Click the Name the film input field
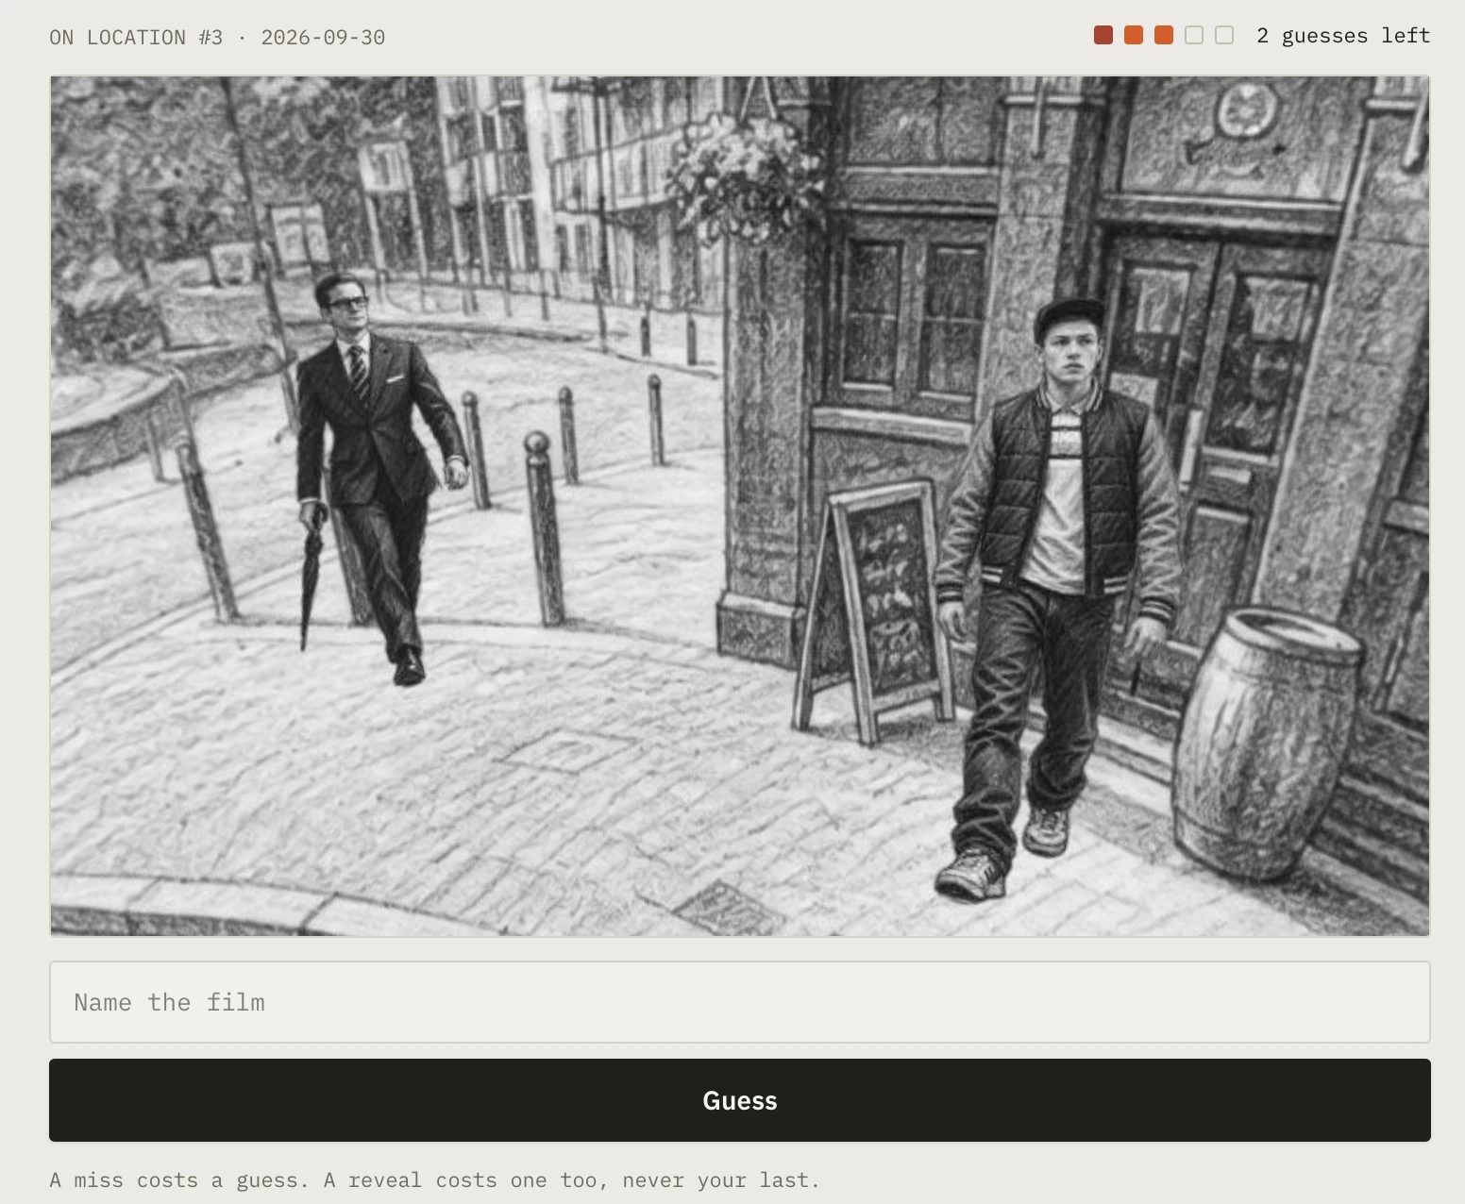This screenshot has width=1465, height=1204. click(739, 1002)
